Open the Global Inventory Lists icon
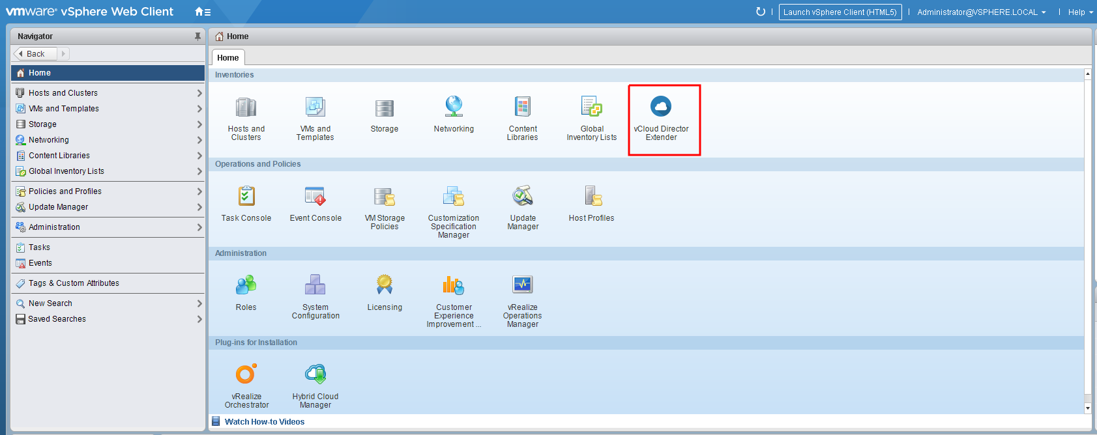This screenshot has height=435, width=1097. (592, 107)
